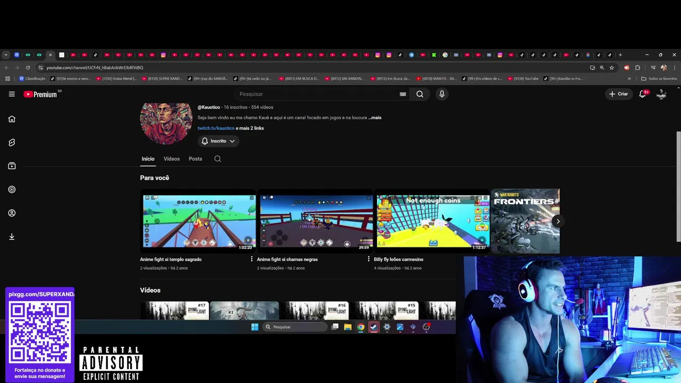Screen dimensions: 681x383
Task: Open options for 'Anime fight si templo sagrado'
Action: tap(252, 259)
